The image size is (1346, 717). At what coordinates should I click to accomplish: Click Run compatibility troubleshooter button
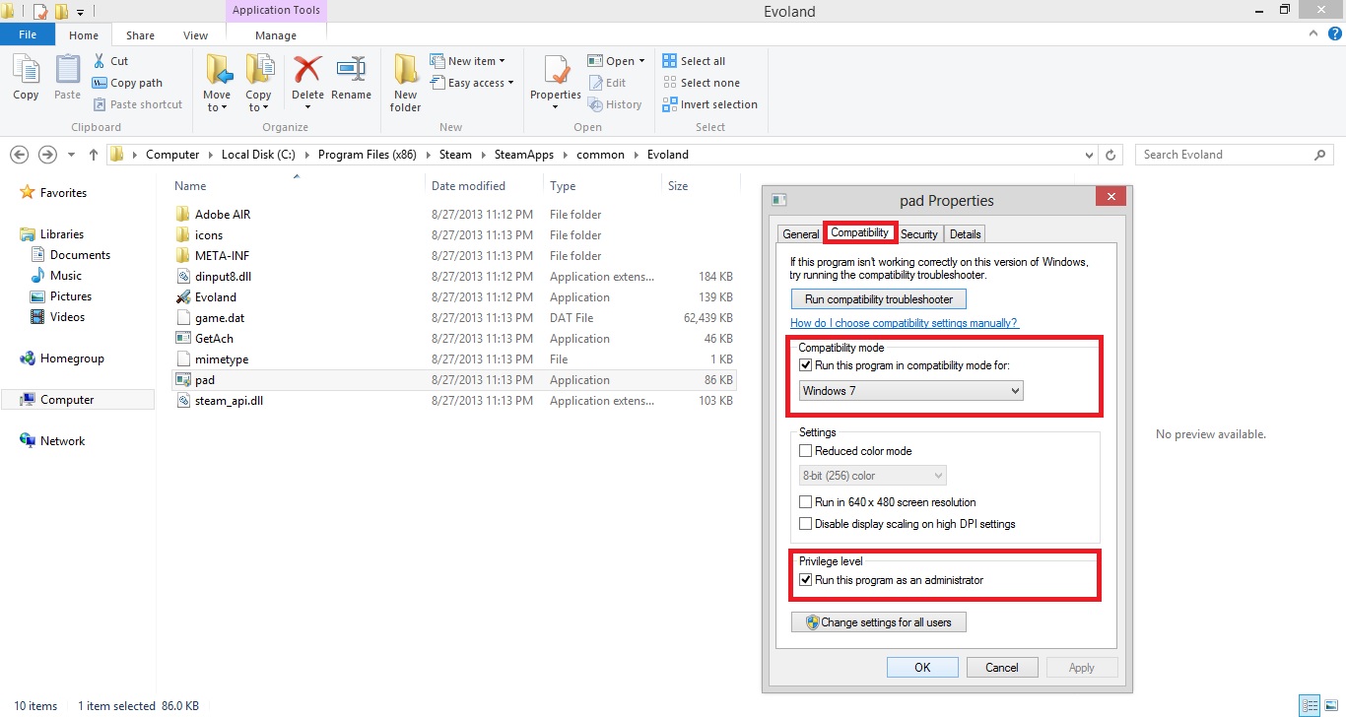coord(879,299)
